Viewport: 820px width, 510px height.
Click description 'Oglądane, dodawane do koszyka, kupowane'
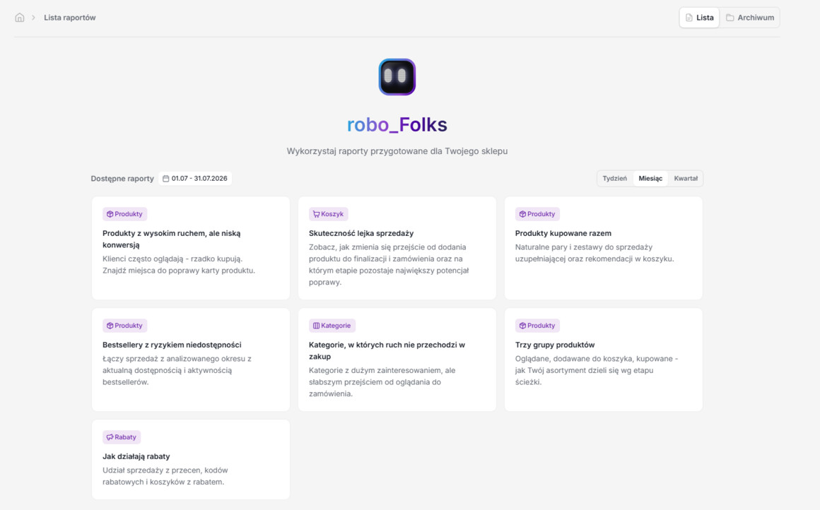click(x=596, y=370)
